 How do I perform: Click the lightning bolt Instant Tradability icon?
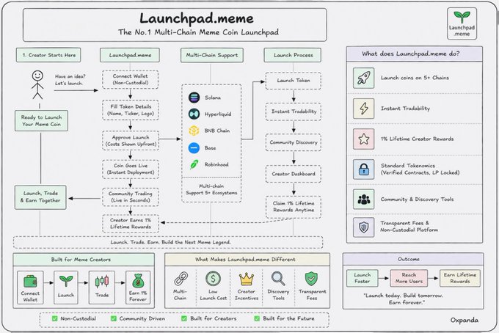tap(364, 109)
